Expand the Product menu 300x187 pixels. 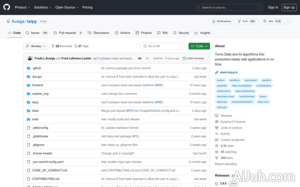[22, 7]
